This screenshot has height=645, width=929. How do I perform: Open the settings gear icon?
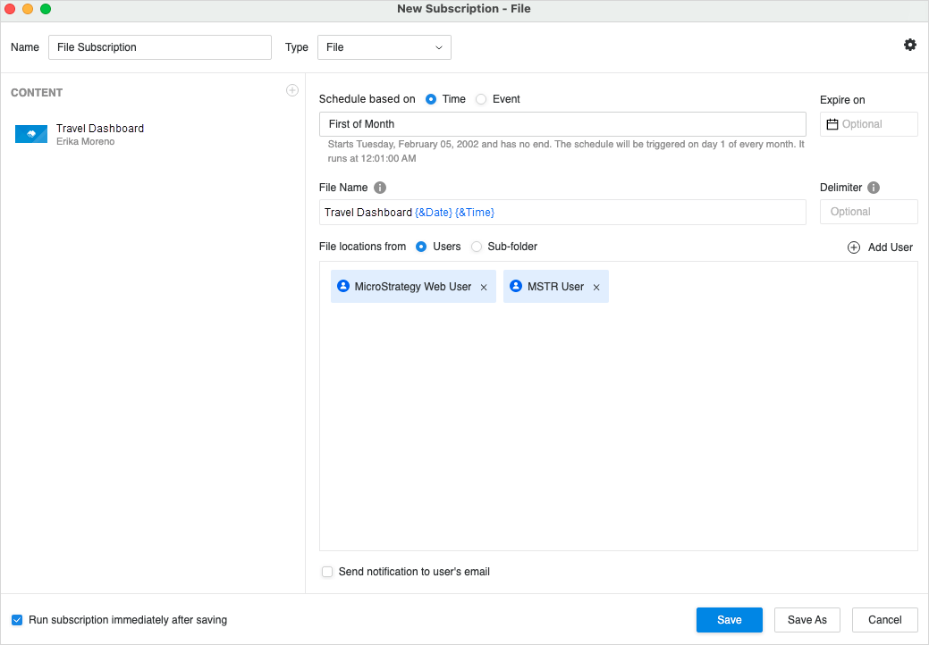point(910,45)
